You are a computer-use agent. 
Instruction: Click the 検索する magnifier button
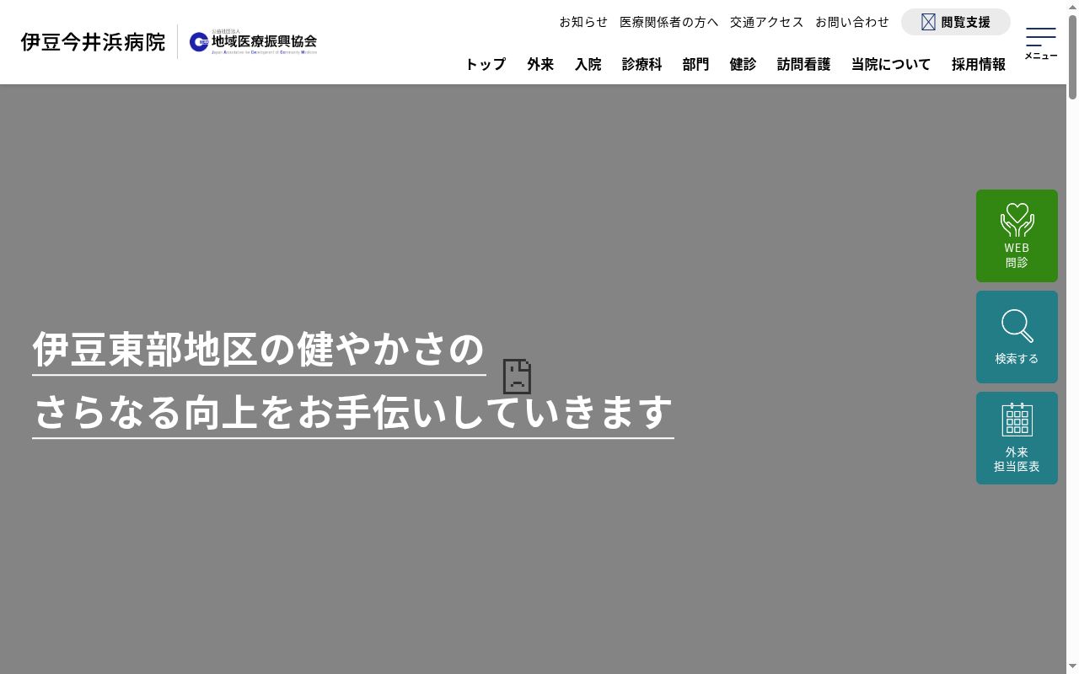point(1017,337)
